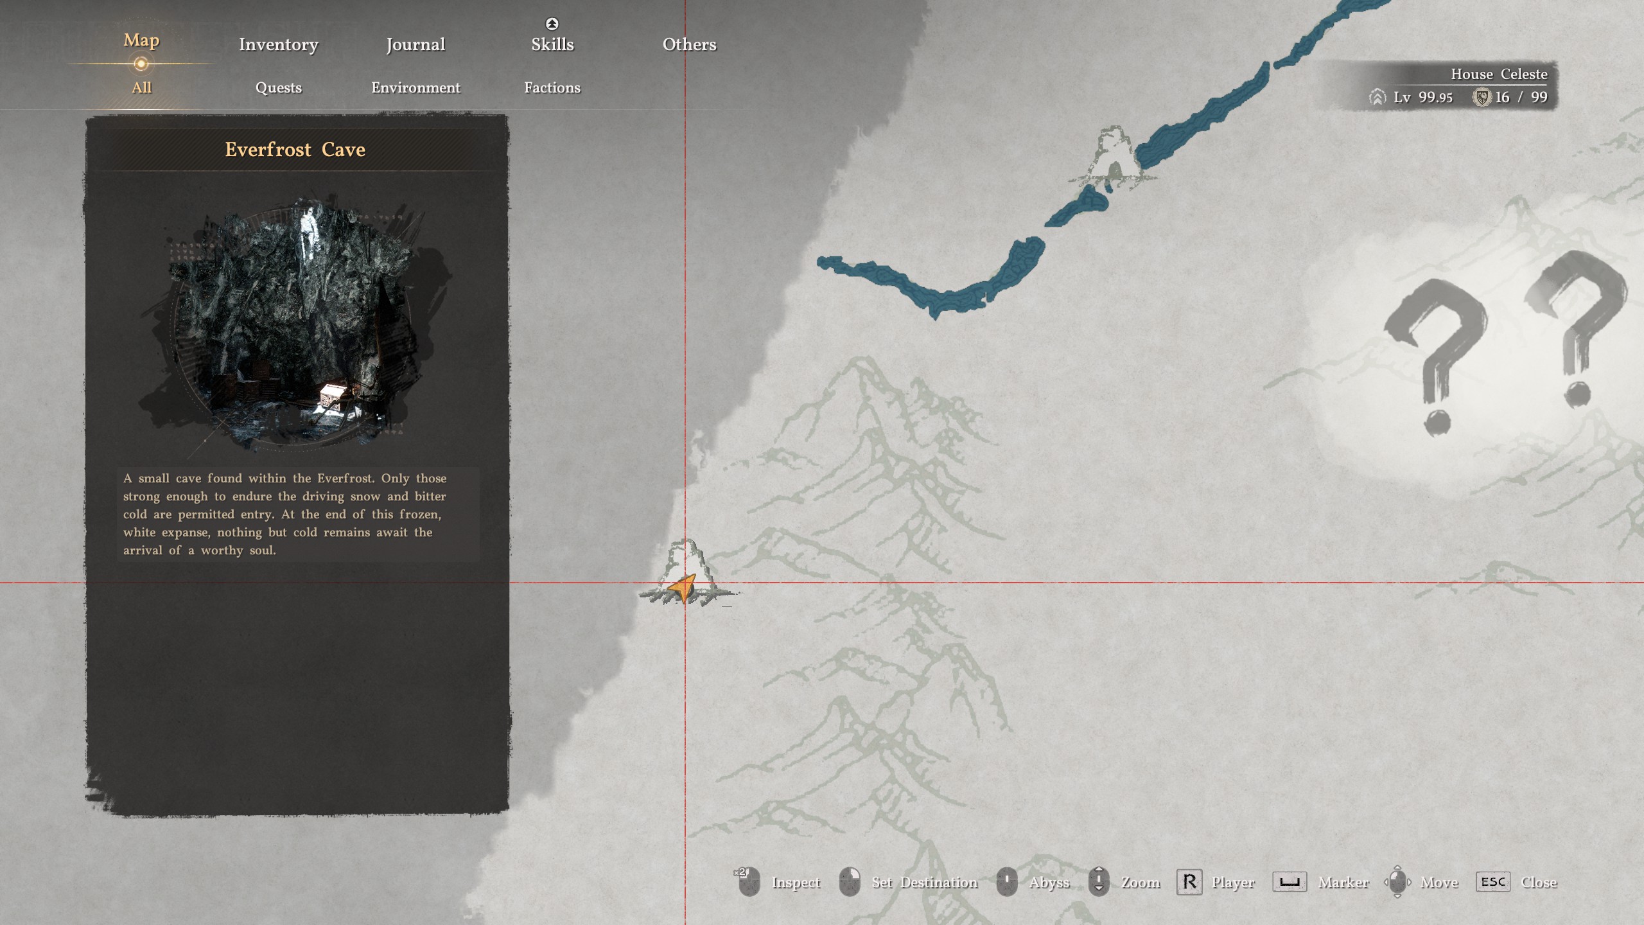
Task: Click the House Celeste faction badge icon
Action: coord(1482,97)
